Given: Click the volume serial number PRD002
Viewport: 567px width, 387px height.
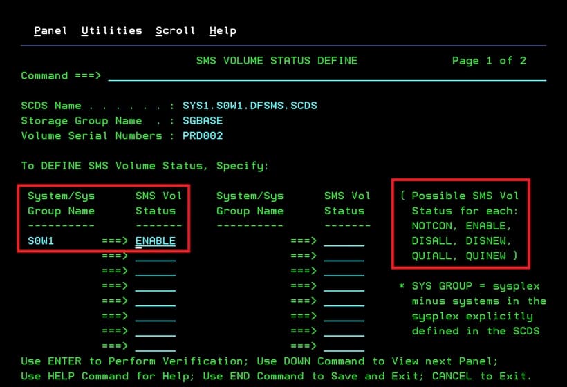Looking at the screenshot, I should click(203, 136).
